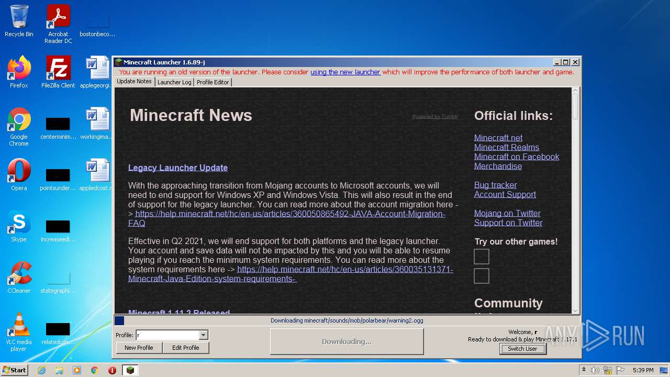
Task: Open Windows Explorer taskbar icon
Action: coord(59,370)
